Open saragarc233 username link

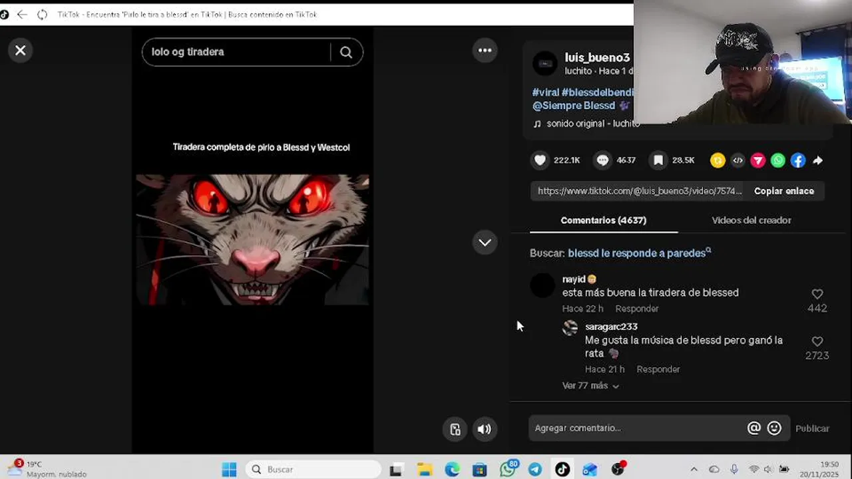tap(611, 327)
